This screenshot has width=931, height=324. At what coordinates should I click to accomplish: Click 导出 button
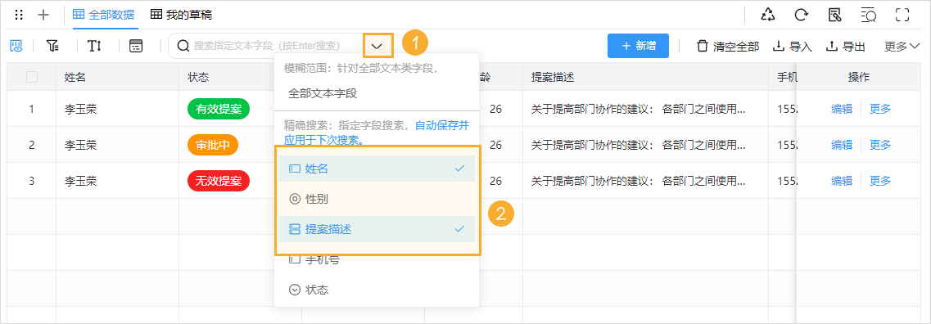point(846,47)
